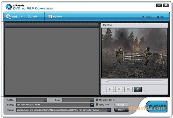Open the snapshot folder icon
Image resolution: width=173 pixels, height=118 pixels.
[138, 89]
